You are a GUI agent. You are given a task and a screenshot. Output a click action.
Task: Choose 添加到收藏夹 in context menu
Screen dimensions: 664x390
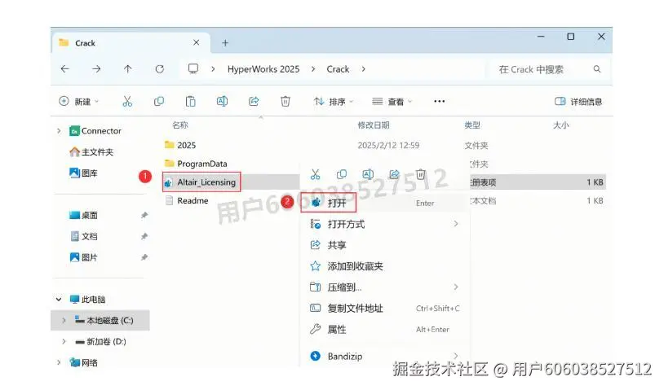pyautogui.click(x=385, y=266)
